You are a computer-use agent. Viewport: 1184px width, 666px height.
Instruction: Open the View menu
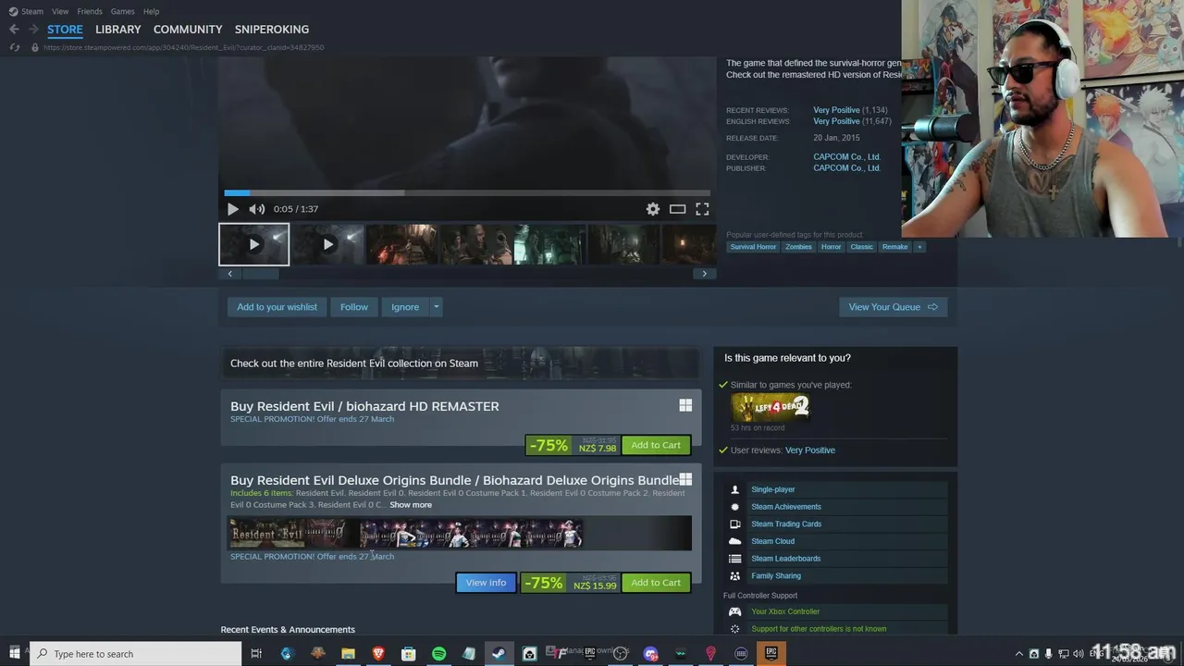(x=60, y=11)
